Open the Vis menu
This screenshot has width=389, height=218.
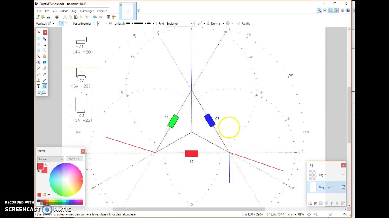coord(54,11)
